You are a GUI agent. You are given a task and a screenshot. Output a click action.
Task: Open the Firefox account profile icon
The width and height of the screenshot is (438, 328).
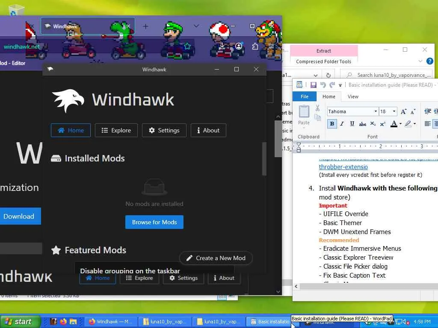[x=239, y=46]
